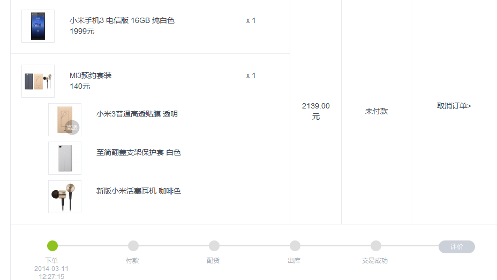Click the 配货 step label
This screenshot has height=280, width=497.
[213, 261]
